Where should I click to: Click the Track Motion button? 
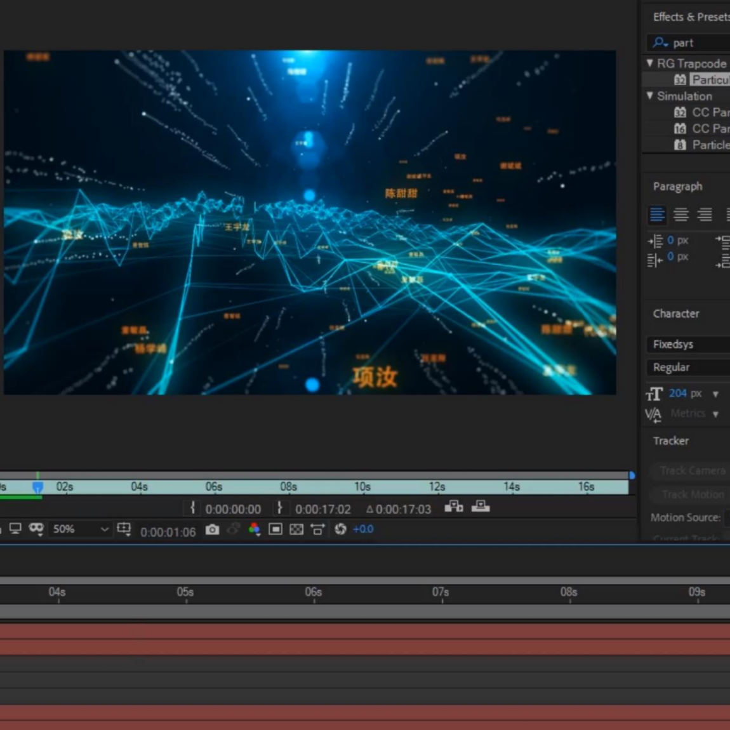pyautogui.click(x=691, y=494)
